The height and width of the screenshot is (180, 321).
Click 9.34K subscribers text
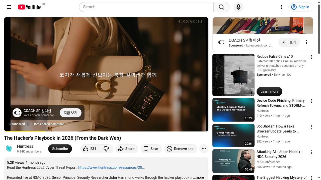tap(29, 151)
